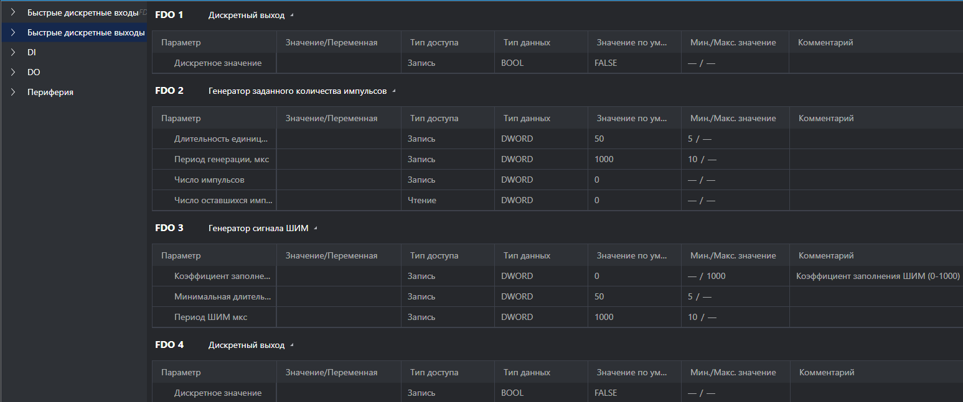This screenshot has width=963, height=402.
Task: Select the Число оставшихся имп... parameter row
Action: tap(558, 200)
